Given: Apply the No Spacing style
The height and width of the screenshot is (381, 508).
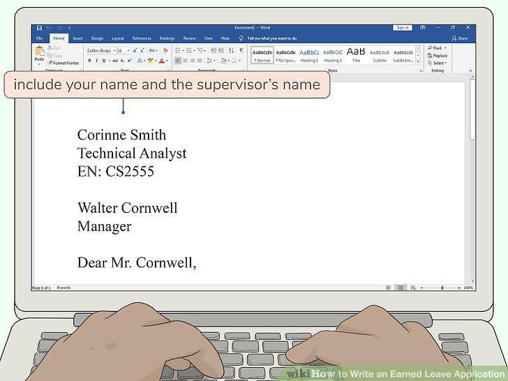Looking at the screenshot, I should click(x=286, y=55).
